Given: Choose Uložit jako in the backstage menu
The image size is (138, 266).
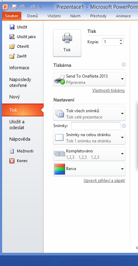Looking at the screenshot, I should click(x=23, y=37).
